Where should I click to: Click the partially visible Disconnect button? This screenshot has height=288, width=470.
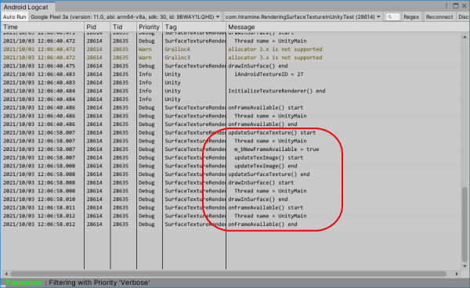[x=463, y=16]
